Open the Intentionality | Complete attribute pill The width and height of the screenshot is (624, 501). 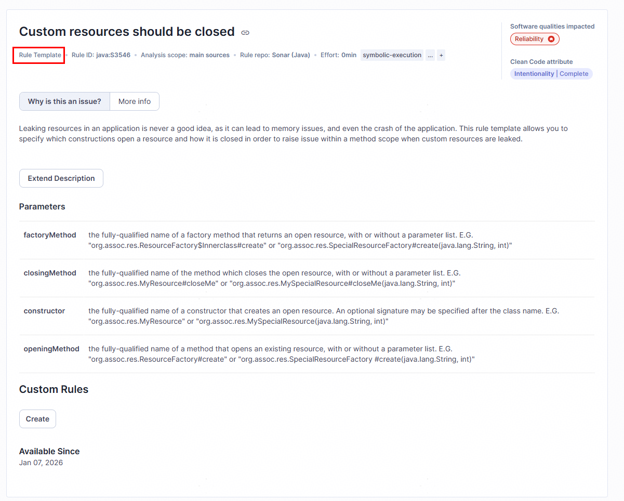click(x=551, y=74)
